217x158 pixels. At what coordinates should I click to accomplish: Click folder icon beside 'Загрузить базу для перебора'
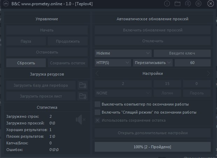tap(82, 85)
